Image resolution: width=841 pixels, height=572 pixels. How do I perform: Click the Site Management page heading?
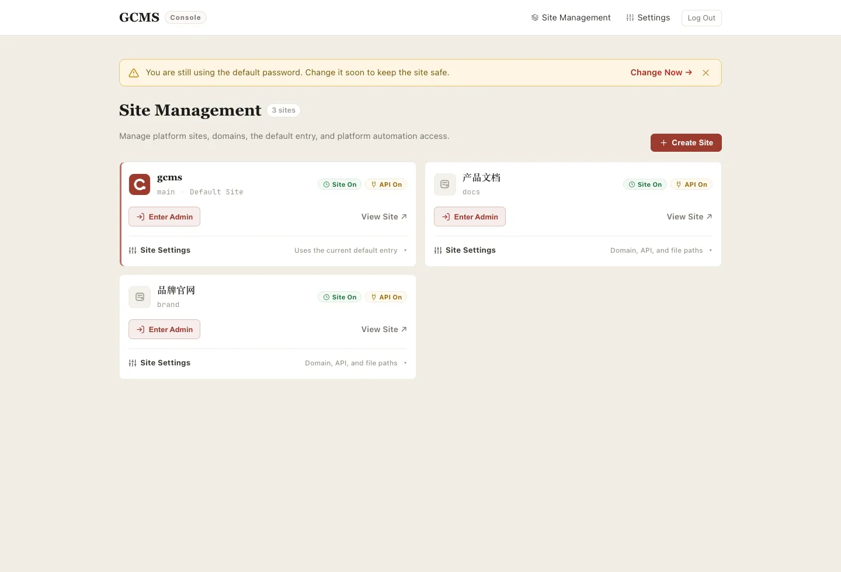tap(190, 110)
